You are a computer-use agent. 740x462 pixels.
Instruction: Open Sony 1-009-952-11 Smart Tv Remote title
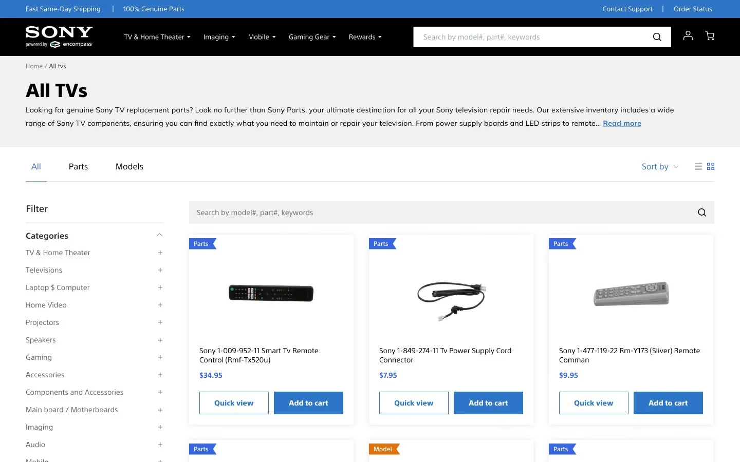click(259, 355)
